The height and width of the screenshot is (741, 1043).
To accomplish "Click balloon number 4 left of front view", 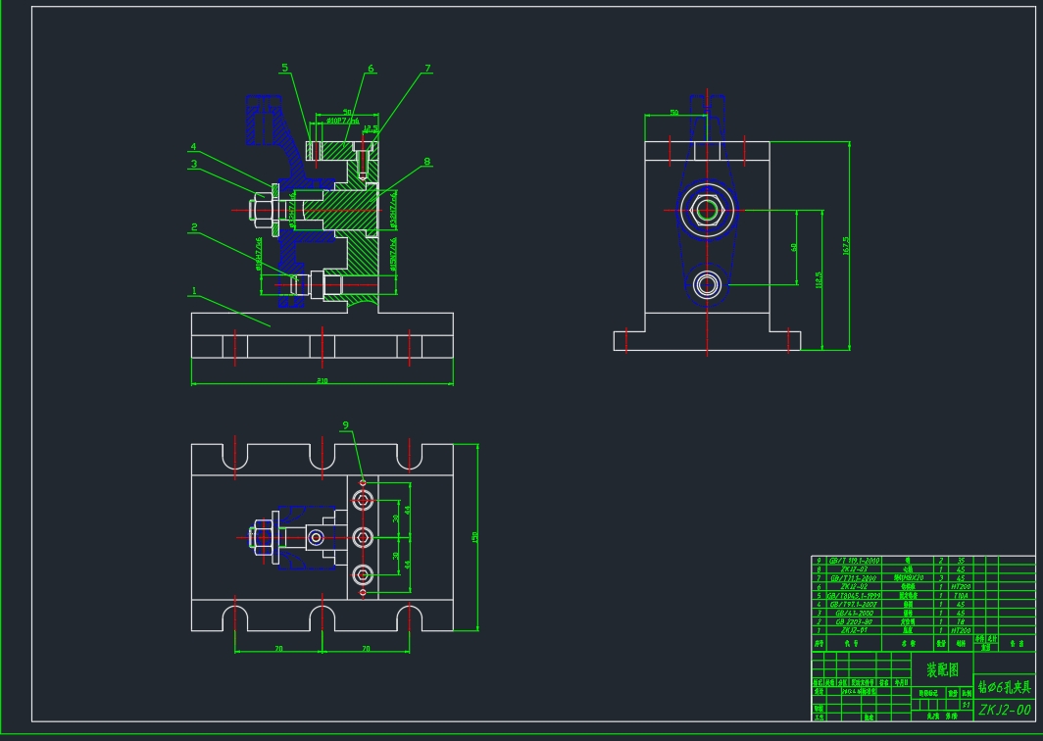I will coord(193,147).
